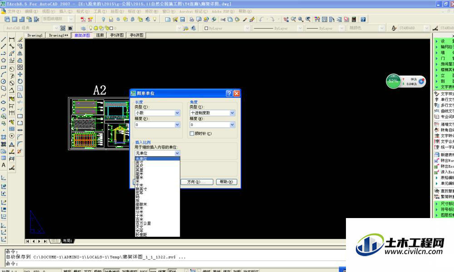Click the Zoom Previous magnifier icon
Image resolution: width=454 pixels, height=272 pixels.
[308, 19]
